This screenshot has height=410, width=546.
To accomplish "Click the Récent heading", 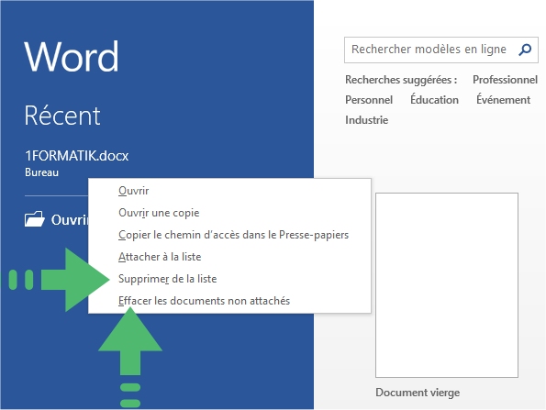I will tap(62, 116).
